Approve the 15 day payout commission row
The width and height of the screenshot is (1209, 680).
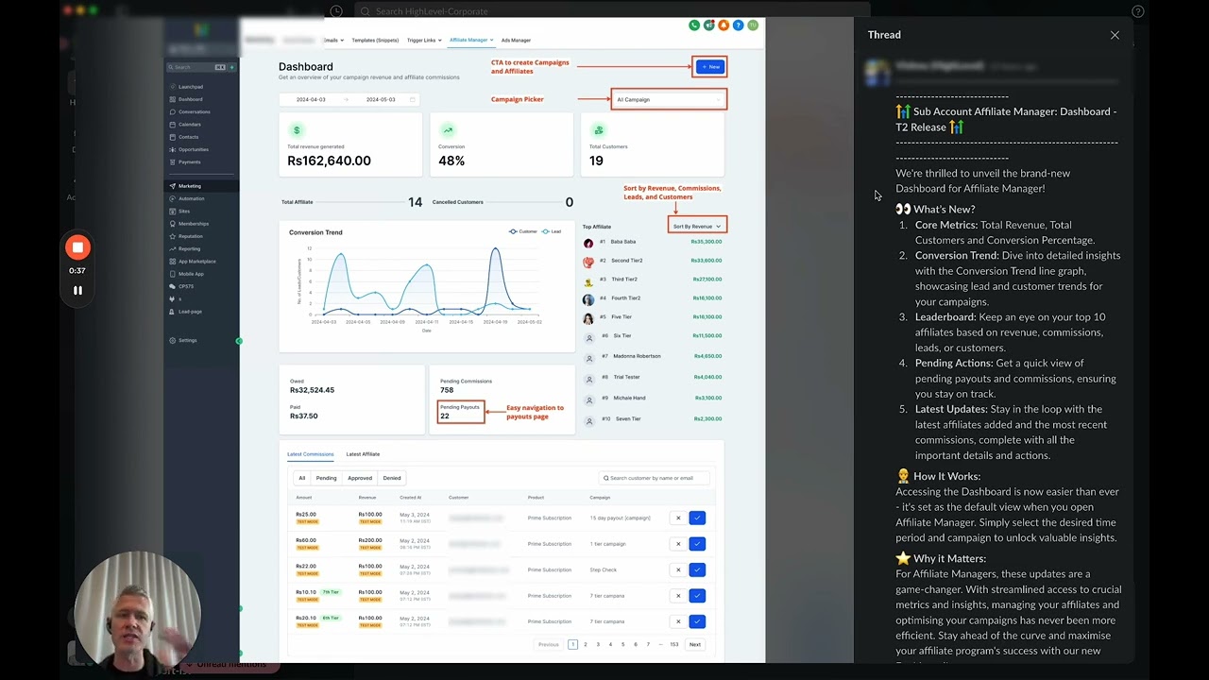click(697, 518)
